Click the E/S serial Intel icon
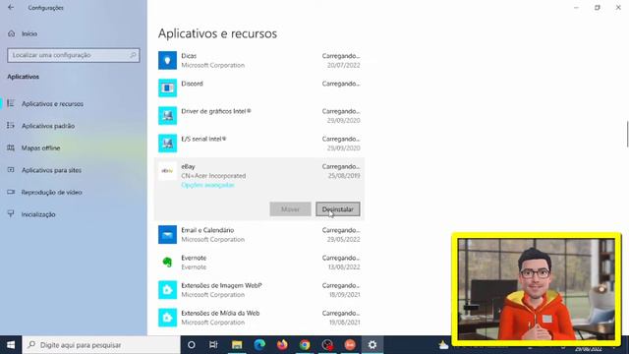The height and width of the screenshot is (354, 629). (167, 144)
